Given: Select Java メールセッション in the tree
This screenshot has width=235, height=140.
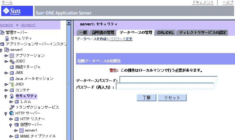Looking at the screenshot, I should click(x=34, y=79).
